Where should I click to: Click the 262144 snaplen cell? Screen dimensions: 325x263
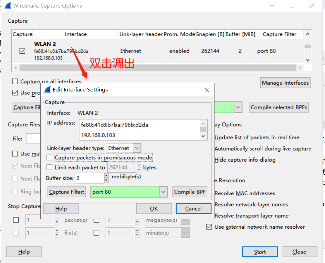(x=210, y=51)
